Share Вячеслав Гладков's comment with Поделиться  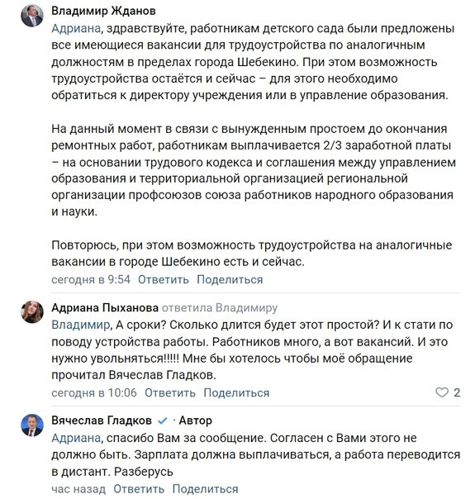pyautogui.click(x=205, y=489)
